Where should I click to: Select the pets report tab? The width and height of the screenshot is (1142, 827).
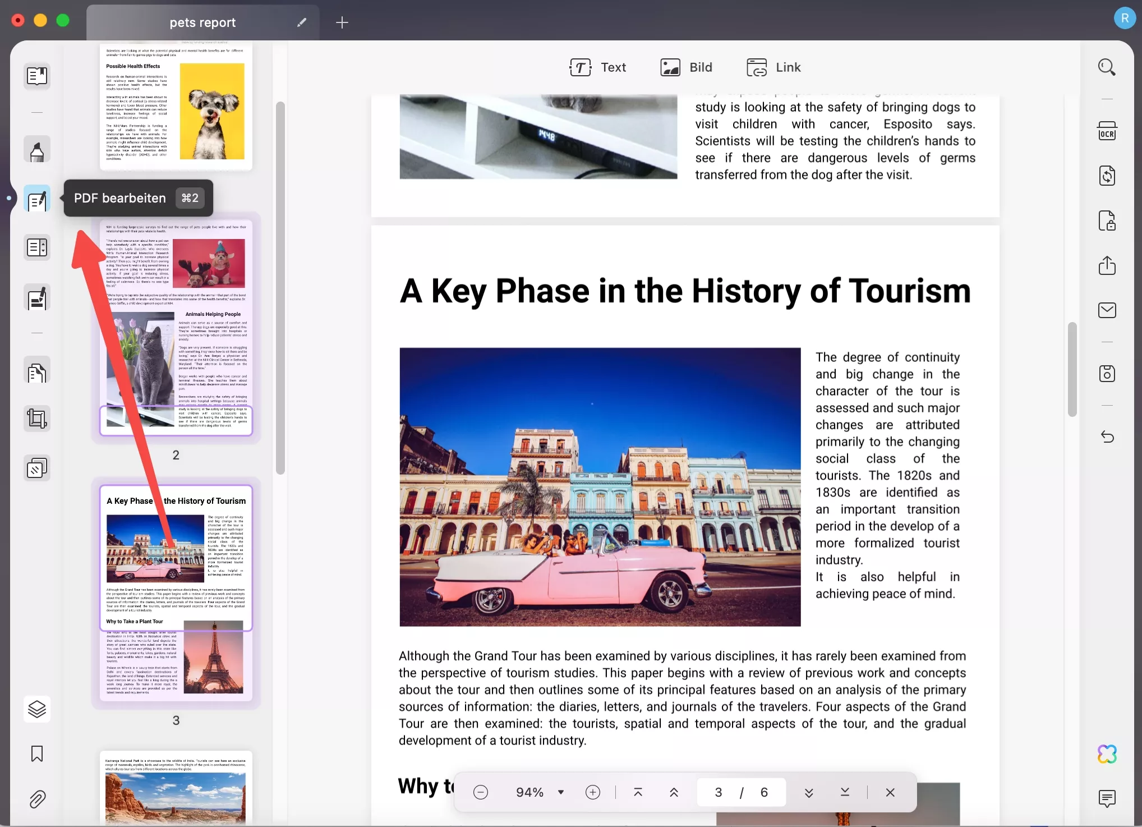pyautogui.click(x=202, y=22)
